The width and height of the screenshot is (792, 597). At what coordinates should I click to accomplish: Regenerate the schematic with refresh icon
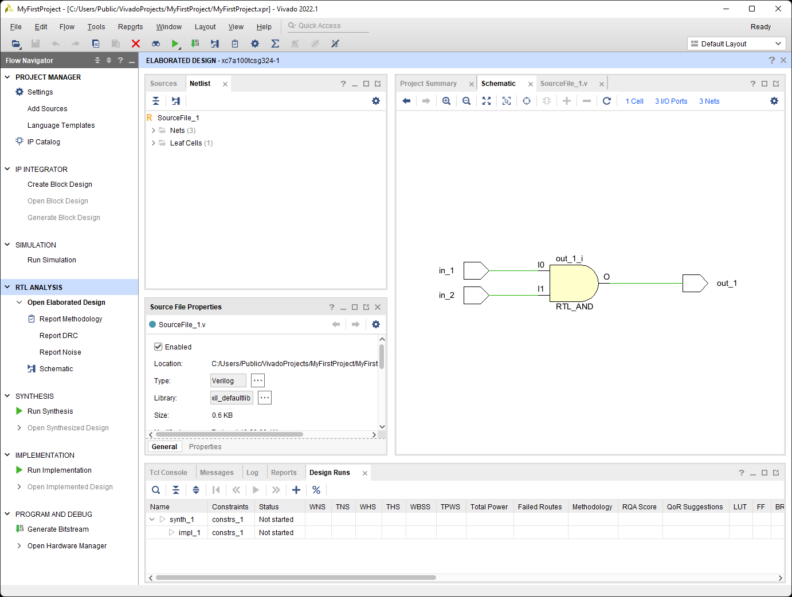607,101
